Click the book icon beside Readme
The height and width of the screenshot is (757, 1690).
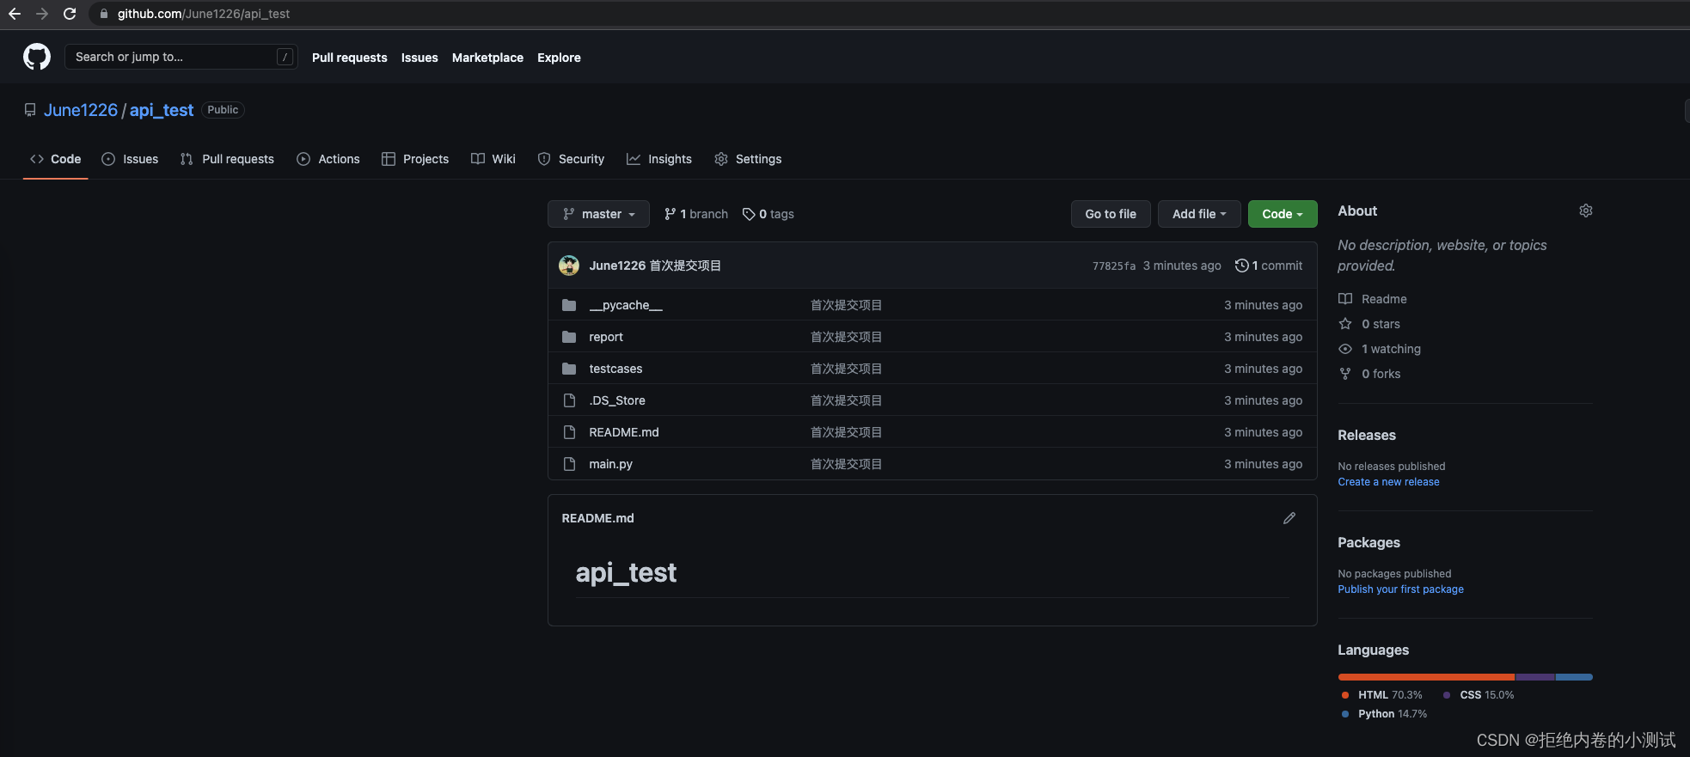coord(1345,299)
